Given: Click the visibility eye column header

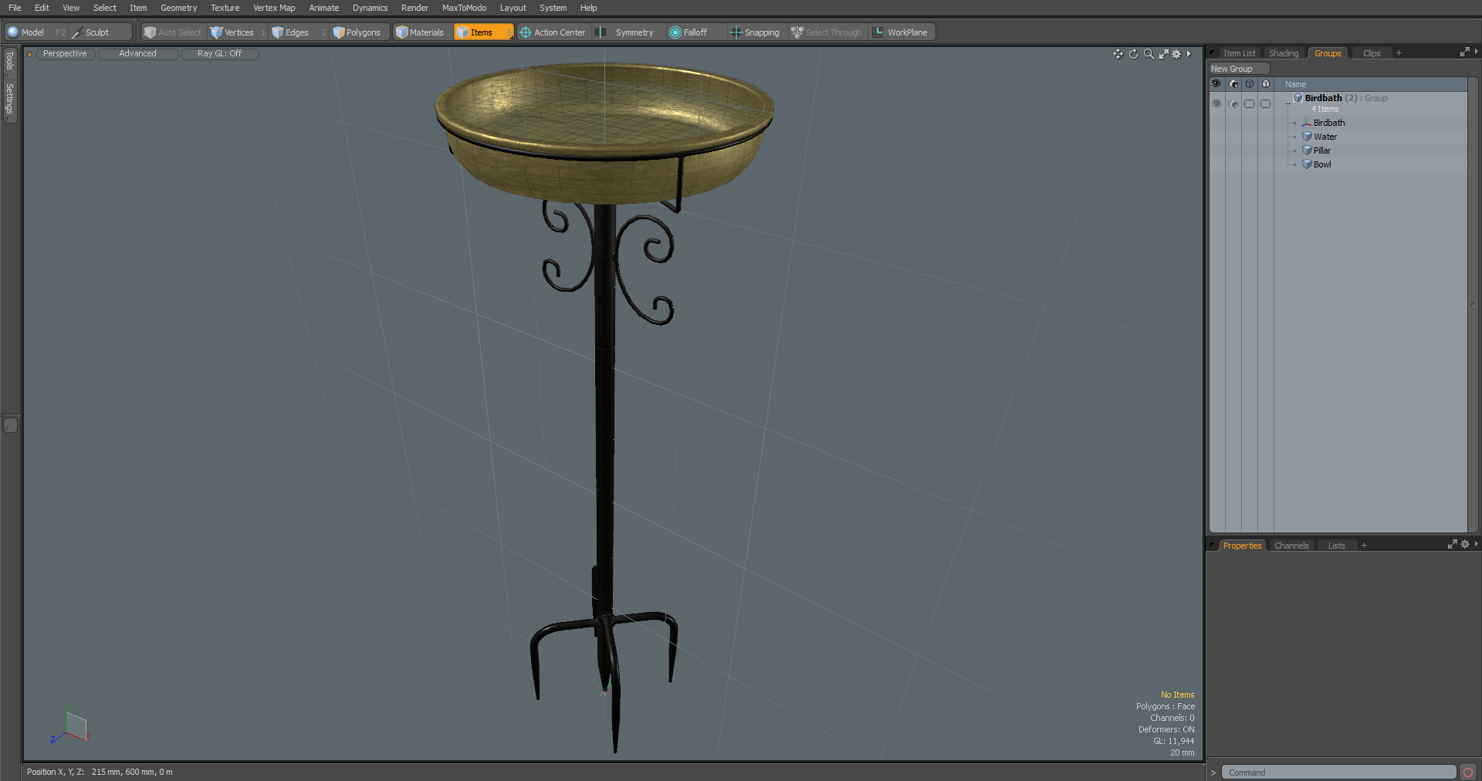Looking at the screenshot, I should (1216, 84).
